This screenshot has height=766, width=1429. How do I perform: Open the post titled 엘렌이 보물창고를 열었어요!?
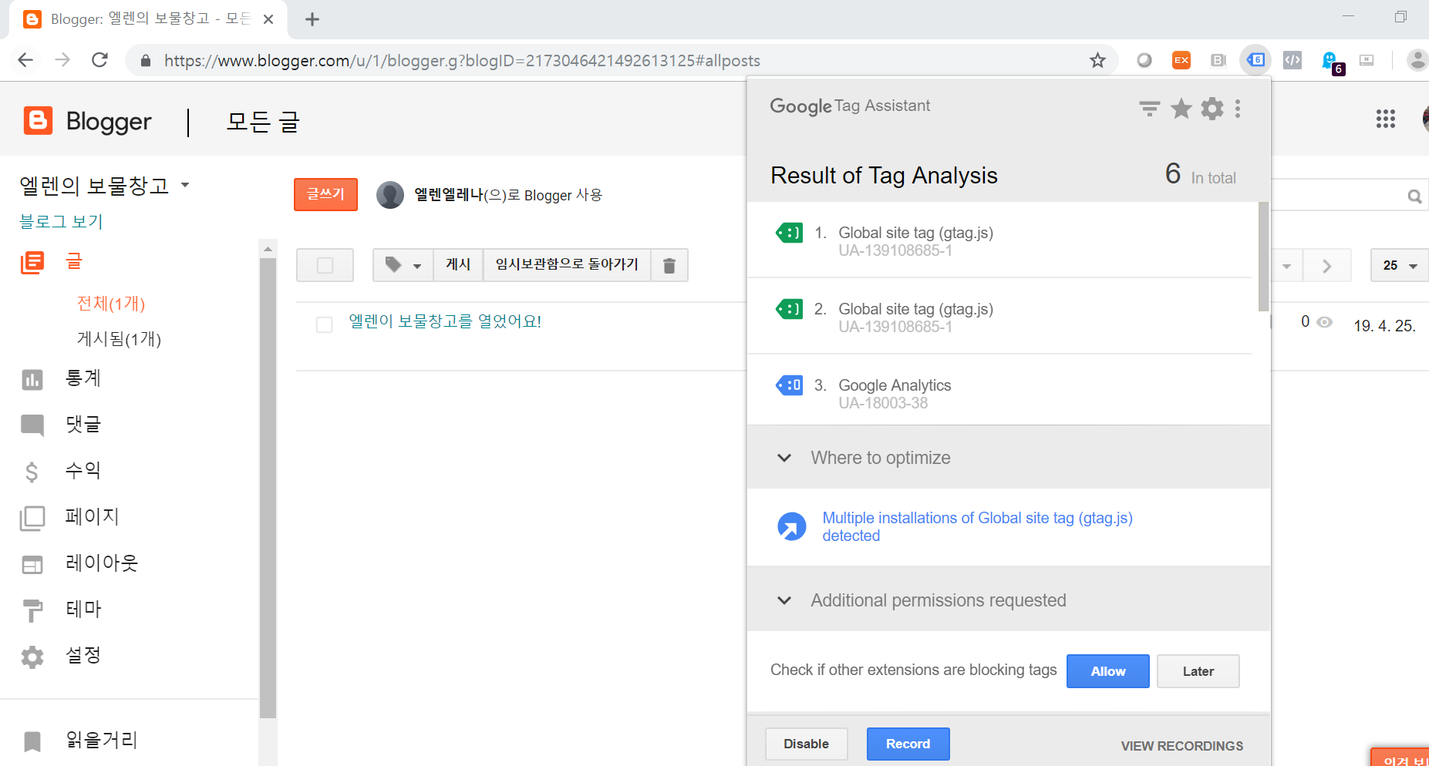[445, 321]
